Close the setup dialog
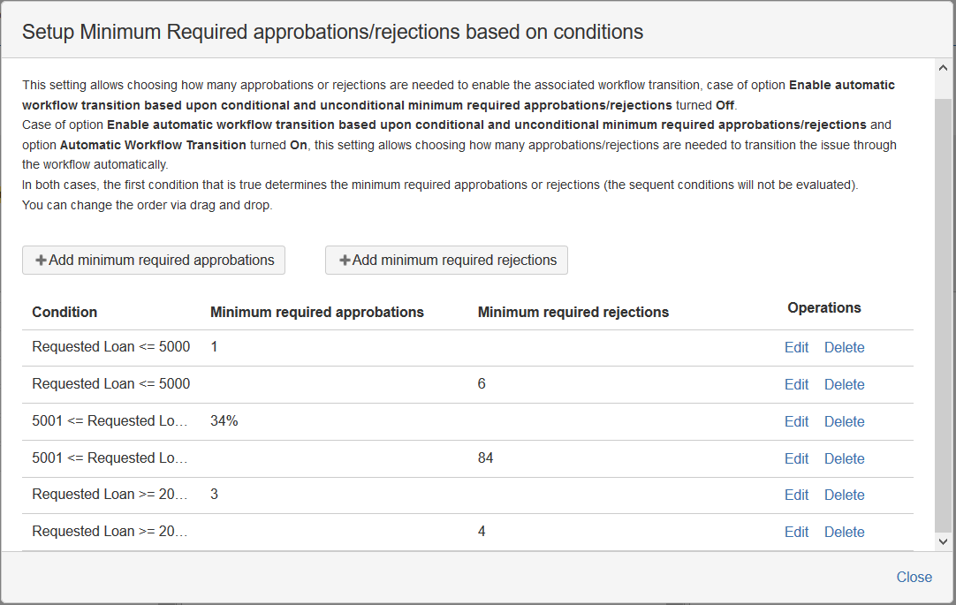 pyautogui.click(x=914, y=578)
